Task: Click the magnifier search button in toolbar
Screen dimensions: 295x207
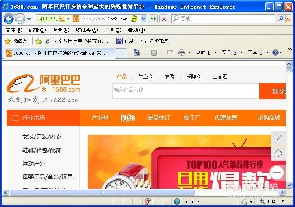Action: point(281,19)
